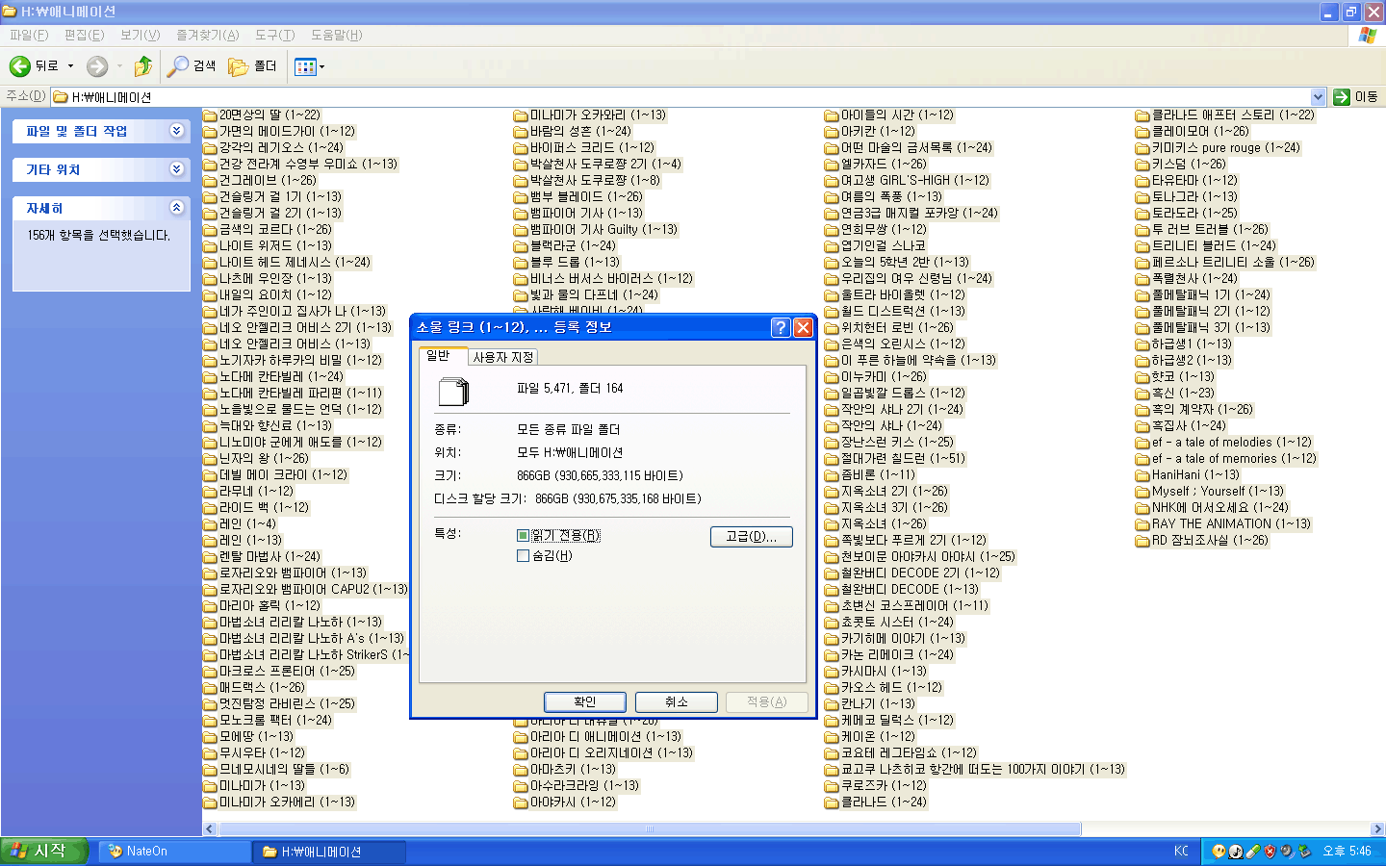Viewport: 1386px width, 866px height.
Task: Click the Views icon in toolbar
Action: 305,66
